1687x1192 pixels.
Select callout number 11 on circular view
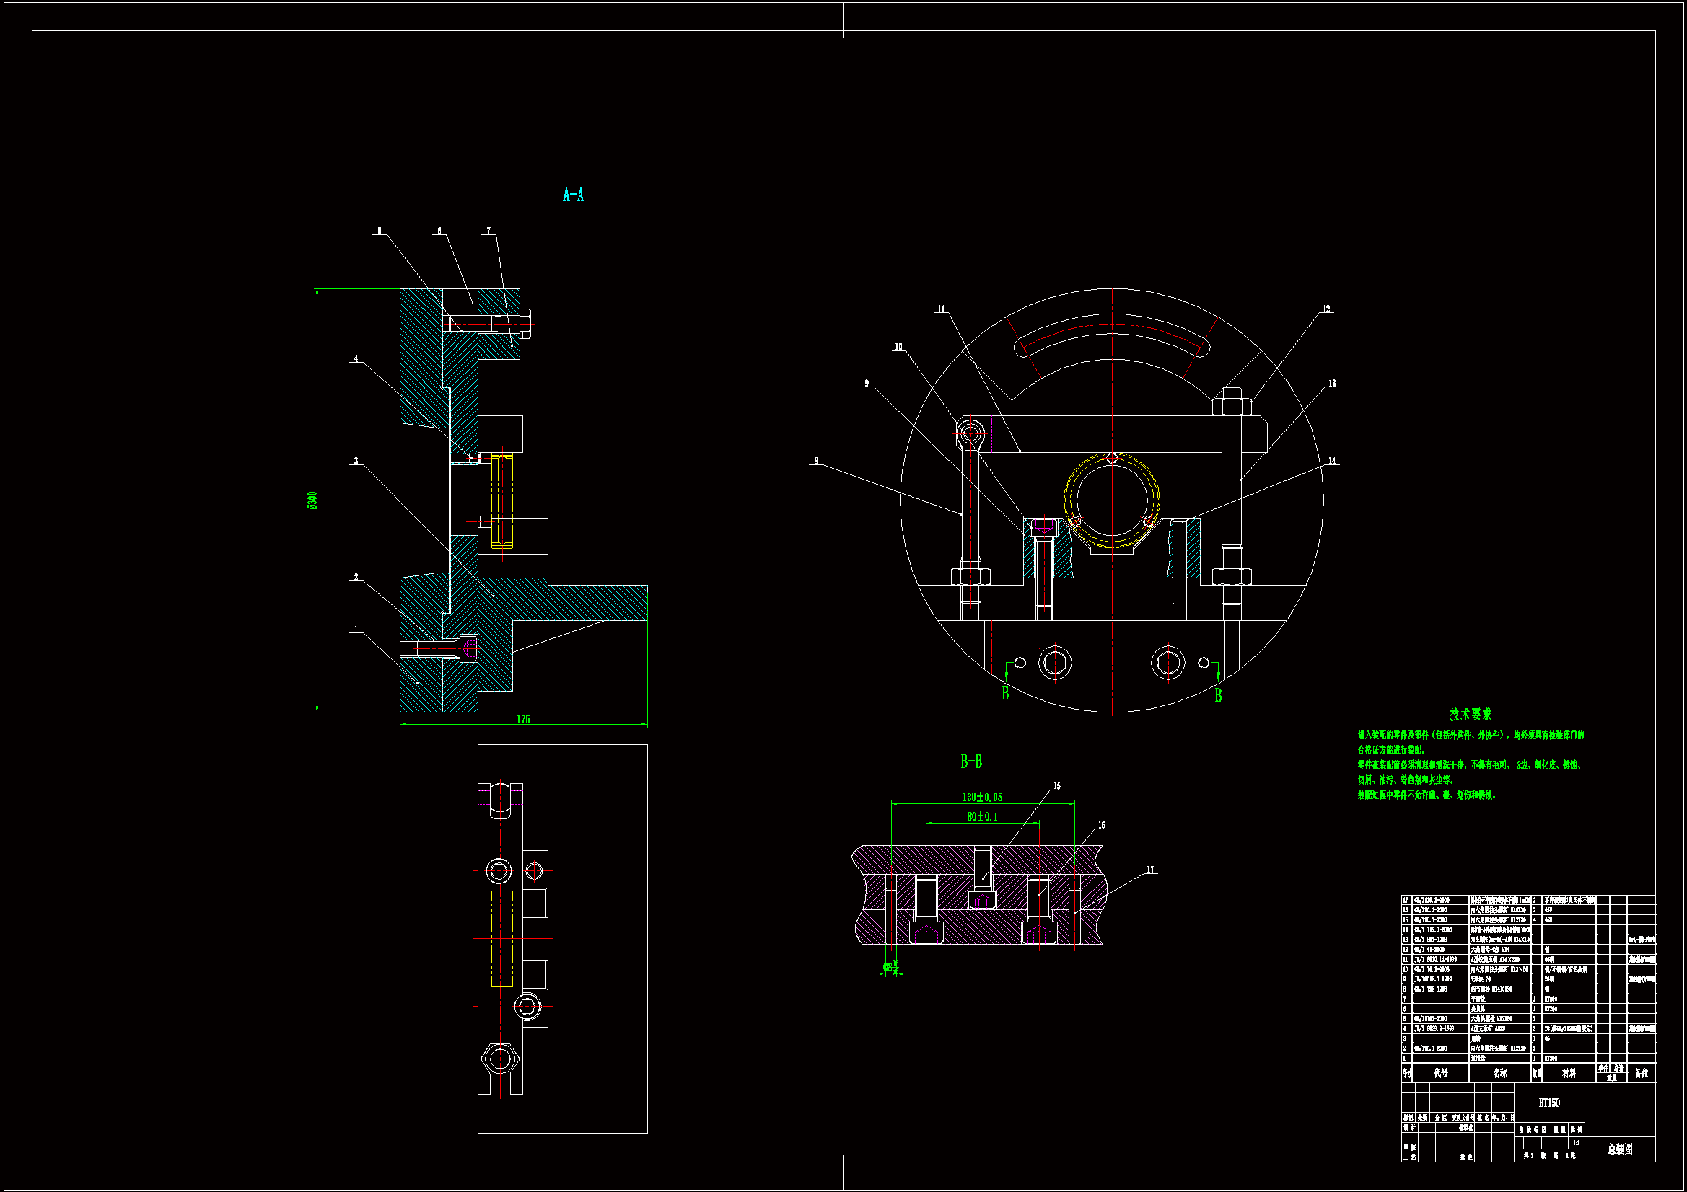[x=941, y=309]
